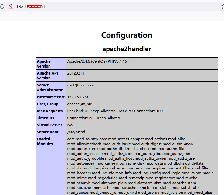Click the Apache API Version label cell

point(51,75)
